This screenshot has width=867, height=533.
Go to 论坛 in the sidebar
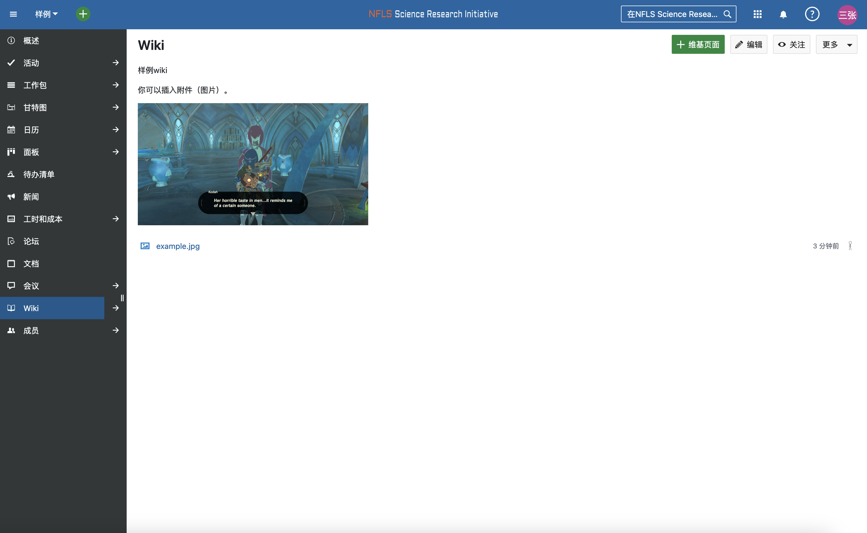click(x=31, y=241)
